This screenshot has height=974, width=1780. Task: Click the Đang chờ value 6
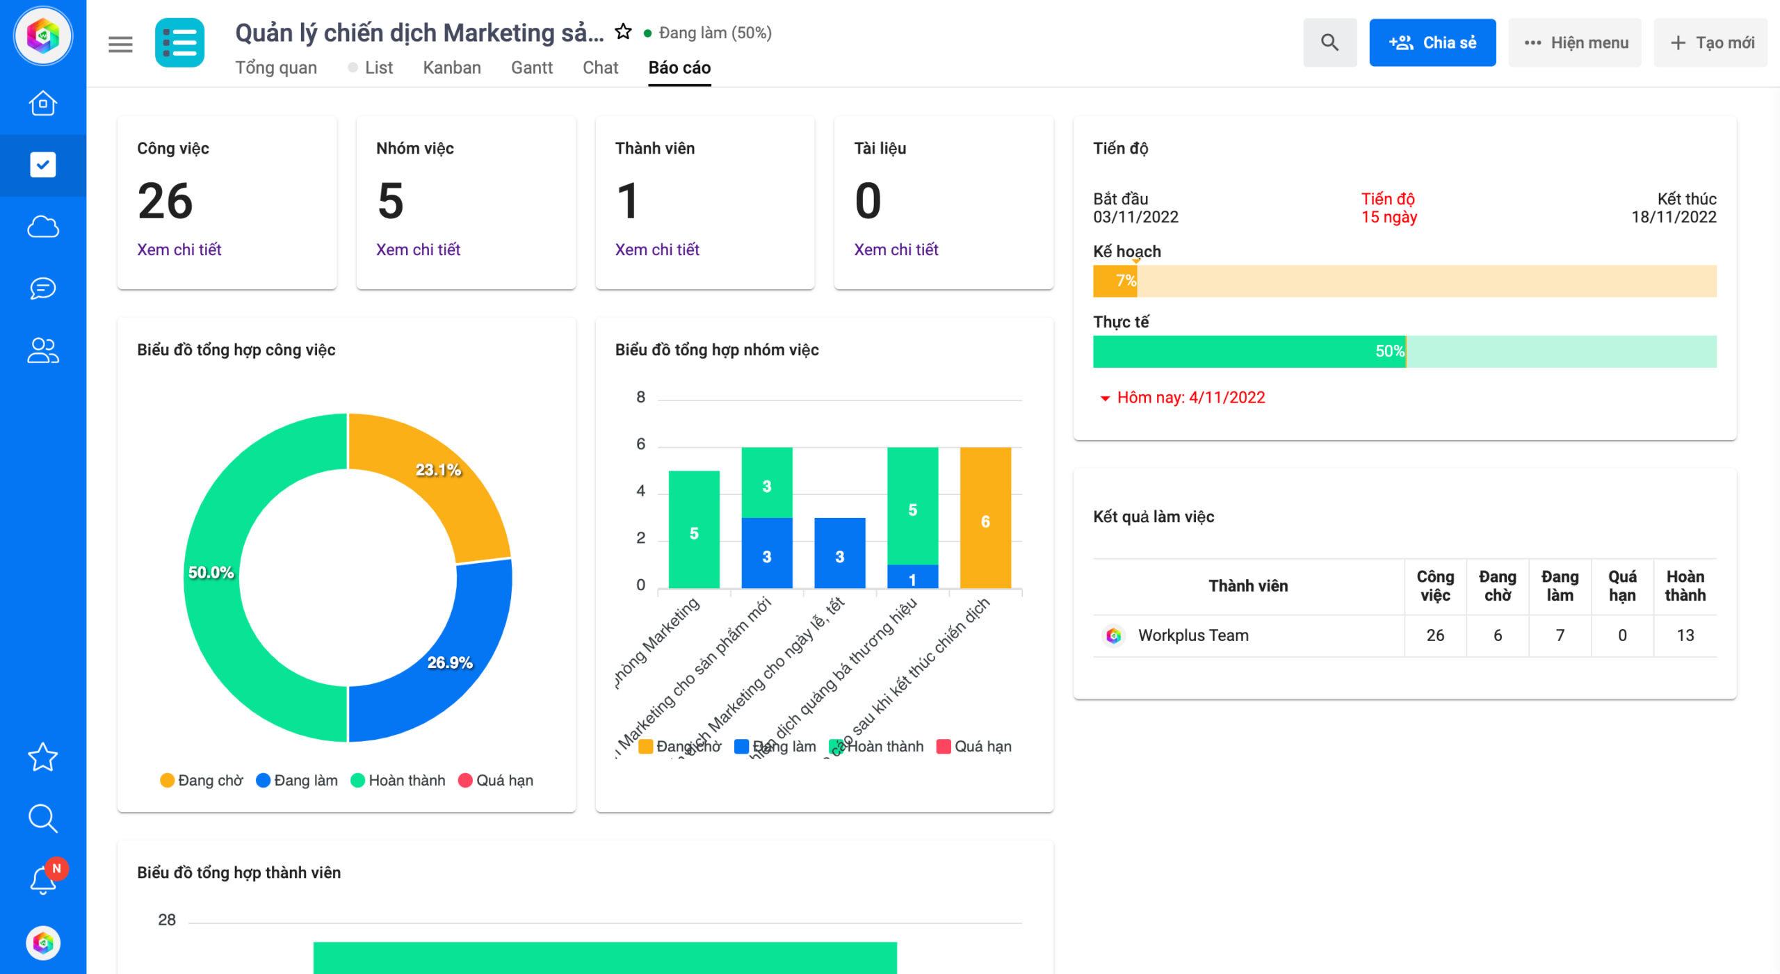[x=1497, y=635]
